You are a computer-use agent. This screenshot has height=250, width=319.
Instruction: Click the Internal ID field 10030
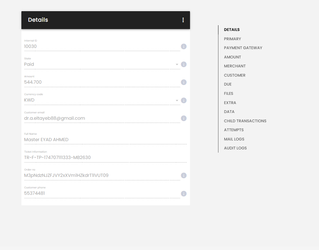(x=102, y=46)
